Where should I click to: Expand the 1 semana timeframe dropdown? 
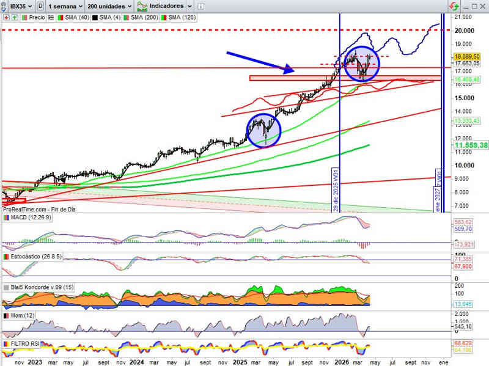pos(66,6)
